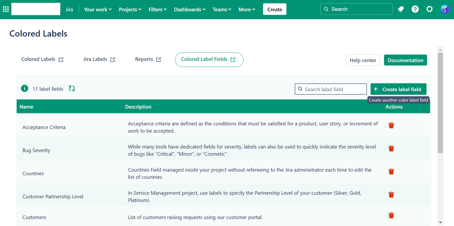Delete the Bug Severity label field

pyautogui.click(x=391, y=148)
